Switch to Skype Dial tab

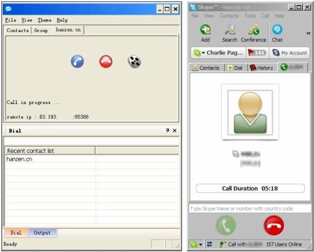235,68
